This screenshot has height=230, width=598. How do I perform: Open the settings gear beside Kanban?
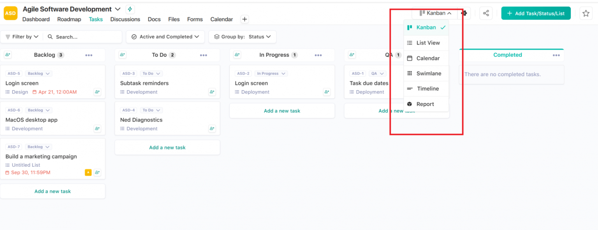[x=464, y=13]
